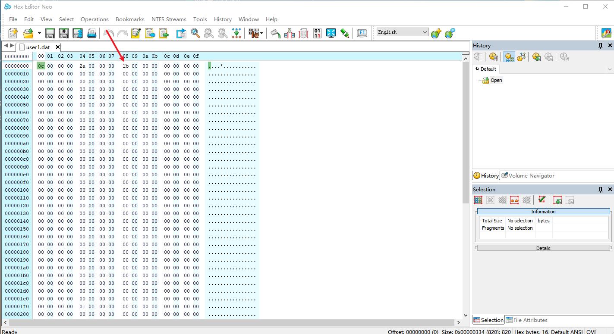This screenshot has height=334, width=614.
Task: Click the F1 help icon
Action: coord(362,33)
